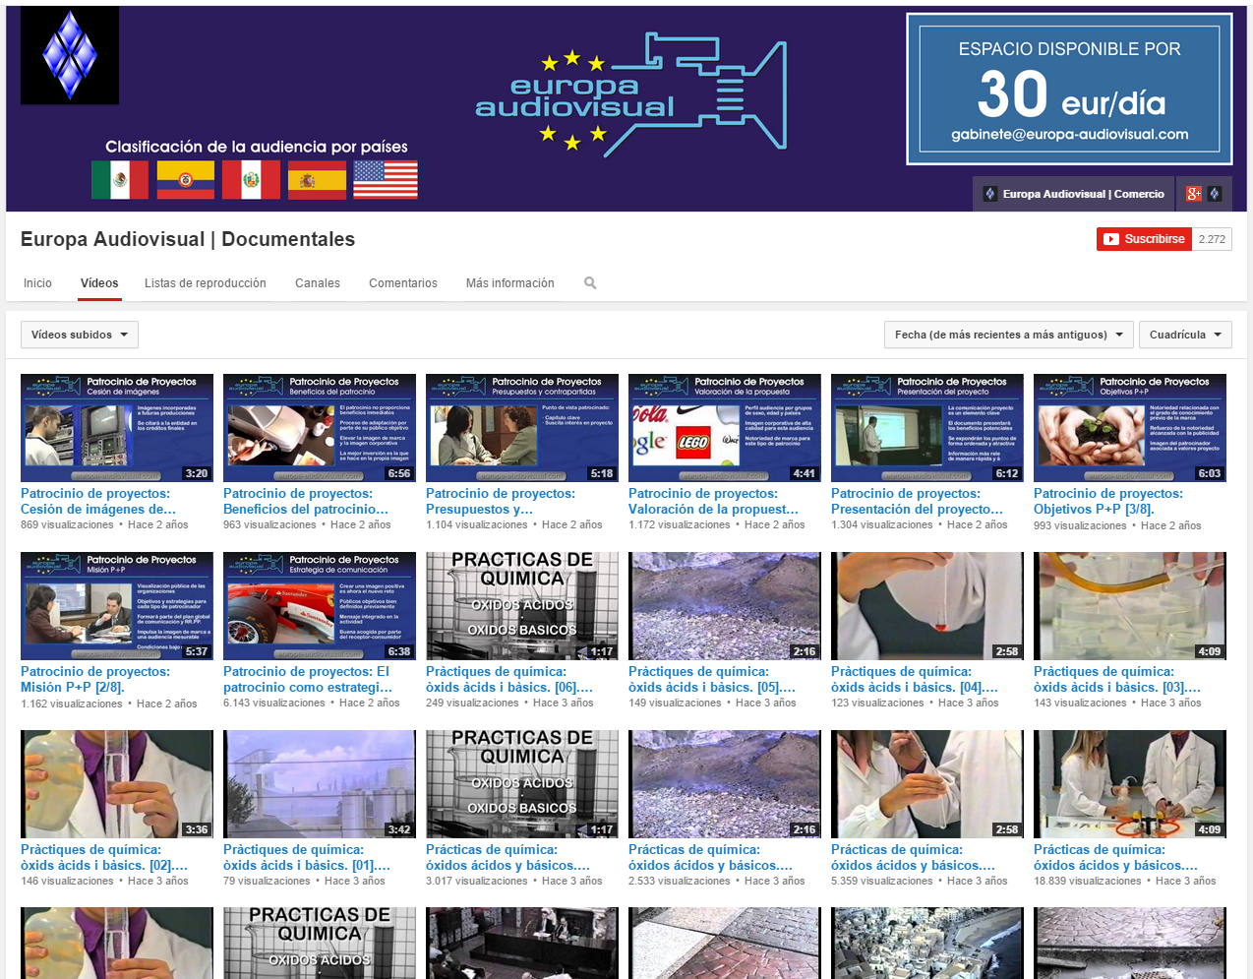Viewport: 1253px width, 979px height.
Task: Open video thumbnail above 3.017 visualizaciones
Action: click(522, 784)
